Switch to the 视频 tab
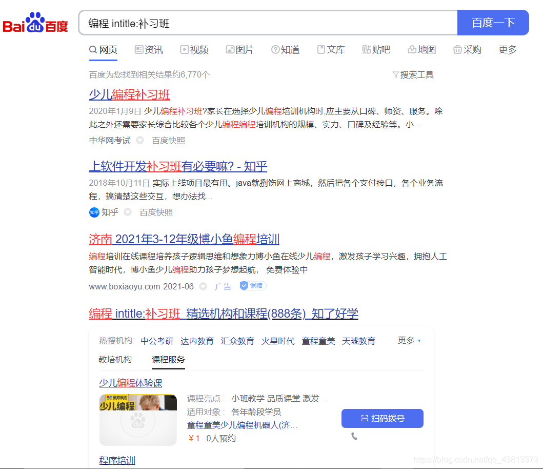 click(x=194, y=50)
